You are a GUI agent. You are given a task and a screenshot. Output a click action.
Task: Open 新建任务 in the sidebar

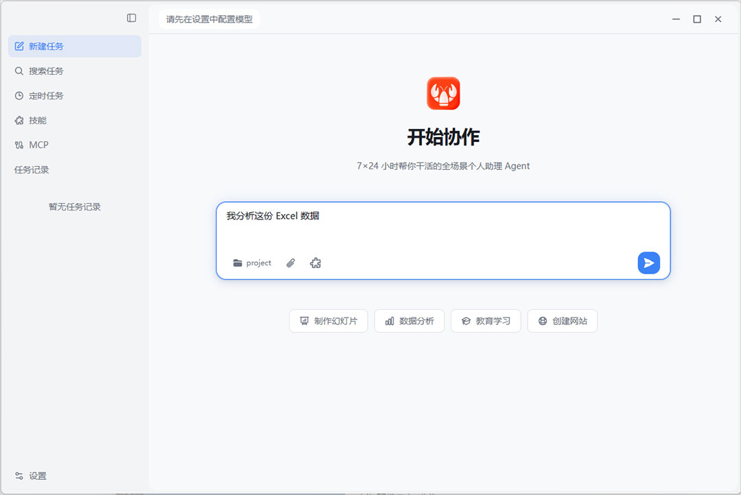[75, 47]
